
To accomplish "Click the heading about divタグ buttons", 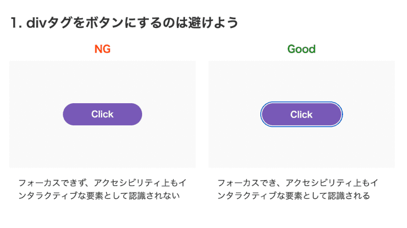I will pyautogui.click(x=124, y=23).
